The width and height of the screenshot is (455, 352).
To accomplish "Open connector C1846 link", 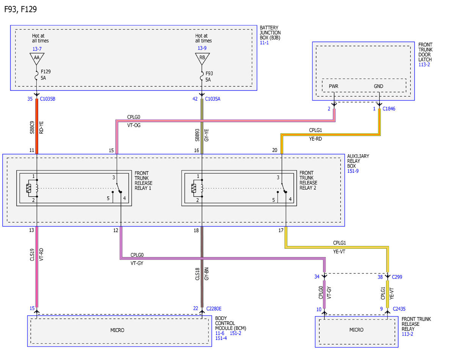I will [x=389, y=109].
